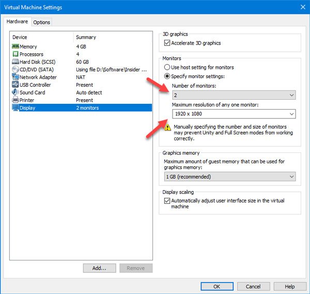Select the Printer row label

(x=27, y=100)
